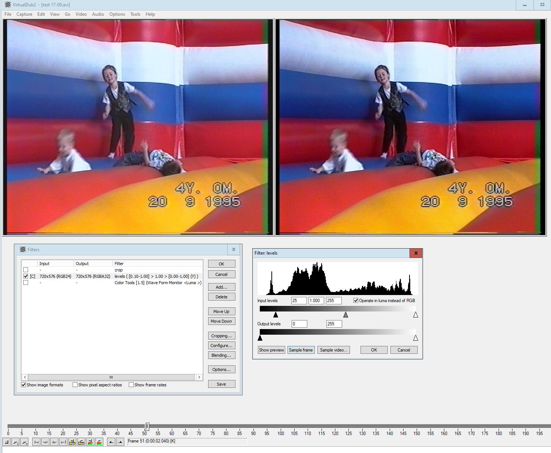Maximize the VirtualDub2 window
This screenshot has height=453, width=551.
tap(542, 5)
